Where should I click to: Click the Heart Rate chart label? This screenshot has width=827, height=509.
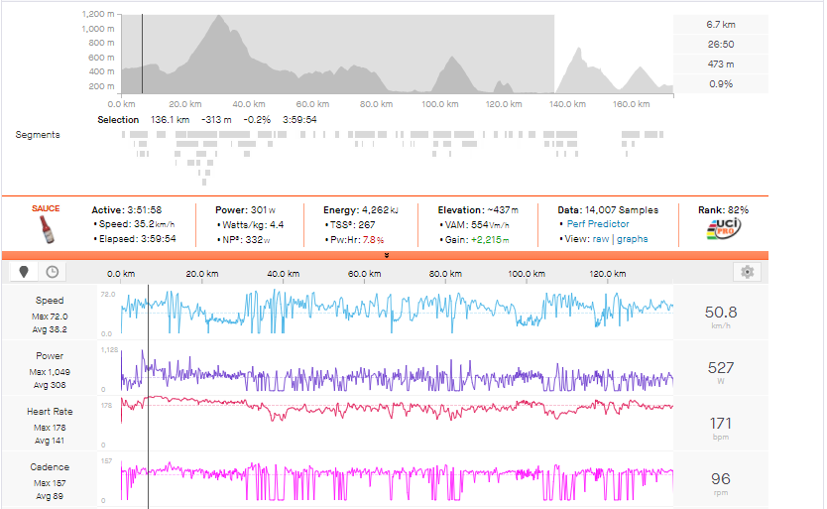click(50, 411)
